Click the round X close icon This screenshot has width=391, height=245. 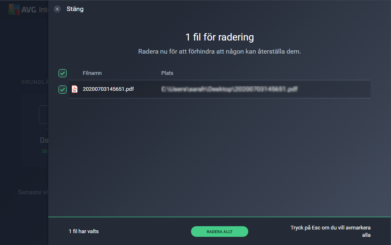[x=57, y=9]
